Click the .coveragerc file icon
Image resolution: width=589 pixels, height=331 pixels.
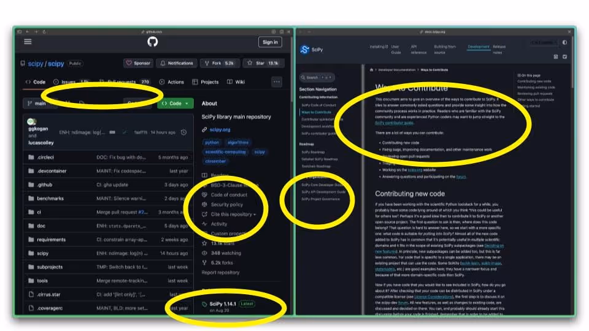point(31,308)
